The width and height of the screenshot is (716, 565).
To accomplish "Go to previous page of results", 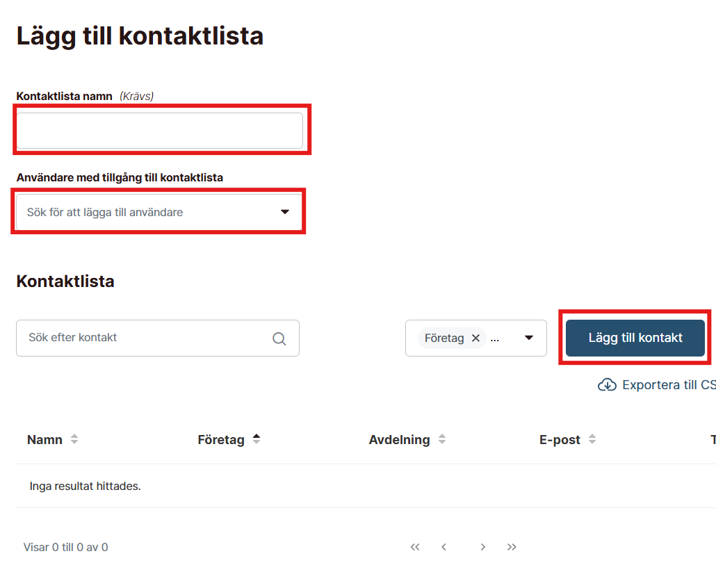I will click(444, 547).
